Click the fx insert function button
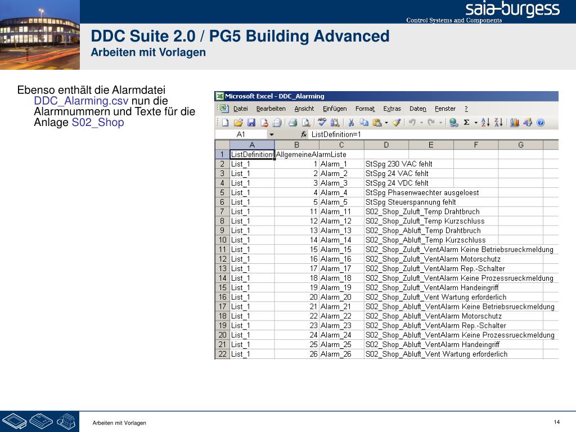This screenshot has width=576, height=432. (x=303, y=134)
